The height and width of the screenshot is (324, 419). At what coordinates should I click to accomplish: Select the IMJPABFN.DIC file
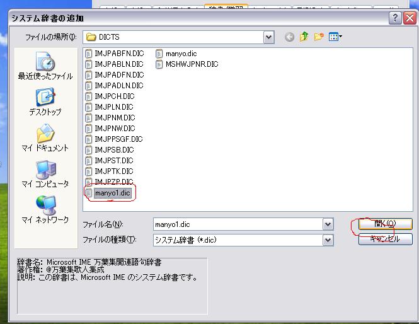pyautogui.click(x=118, y=54)
